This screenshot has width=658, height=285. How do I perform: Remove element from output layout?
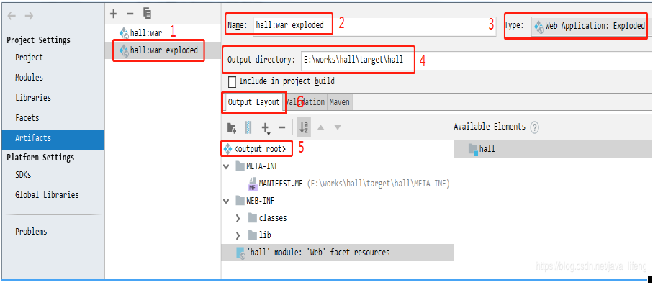(282, 127)
